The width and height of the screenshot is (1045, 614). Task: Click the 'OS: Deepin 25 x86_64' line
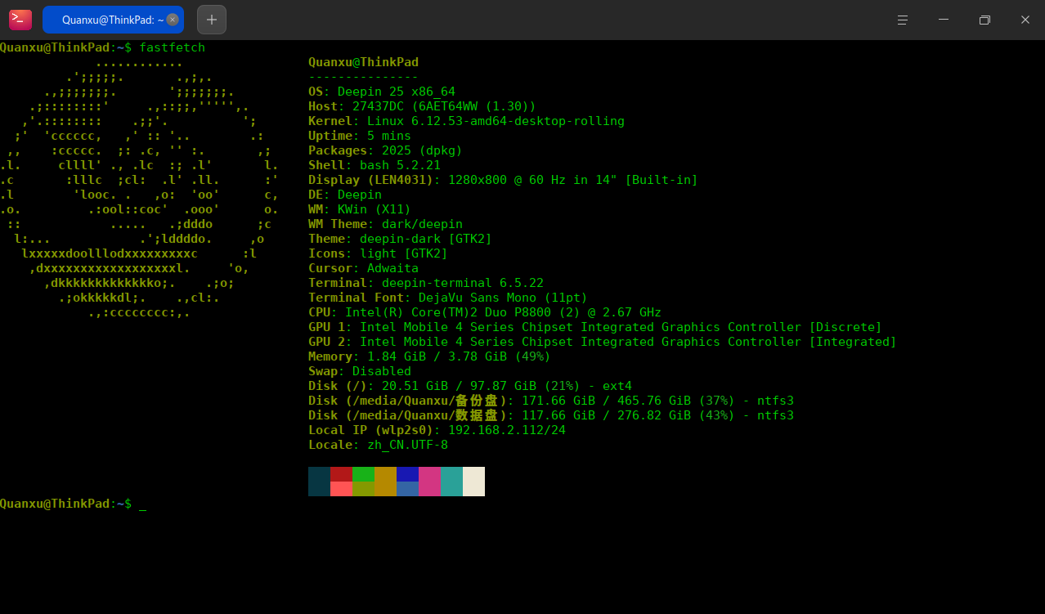[x=382, y=92]
